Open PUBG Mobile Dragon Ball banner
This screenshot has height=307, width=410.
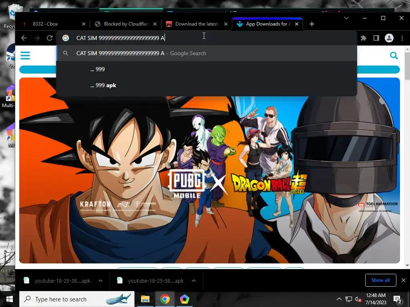[209, 170]
